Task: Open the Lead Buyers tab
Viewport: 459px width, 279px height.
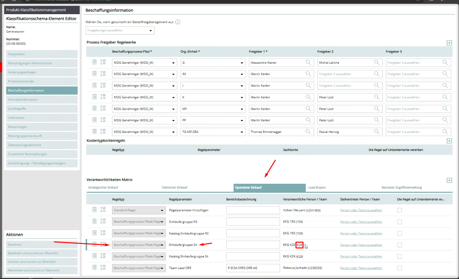Action: coord(317,187)
